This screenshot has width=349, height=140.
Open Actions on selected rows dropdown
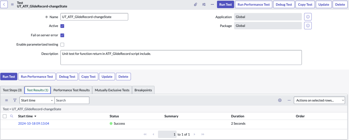319,100
